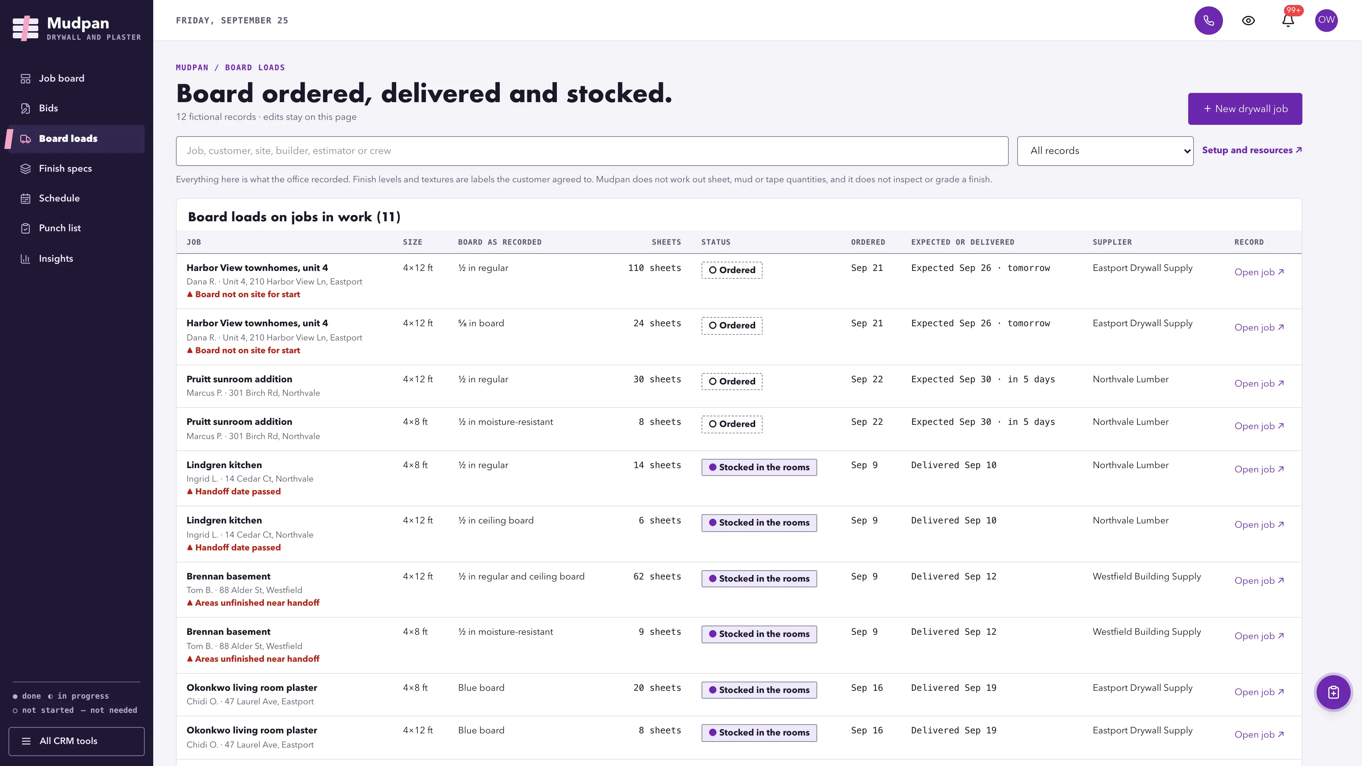The width and height of the screenshot is (1362, 766).
Task: Click 'Westfield Building Supply' on Brennan 62 sheets row
Action: click(1146, 577)
